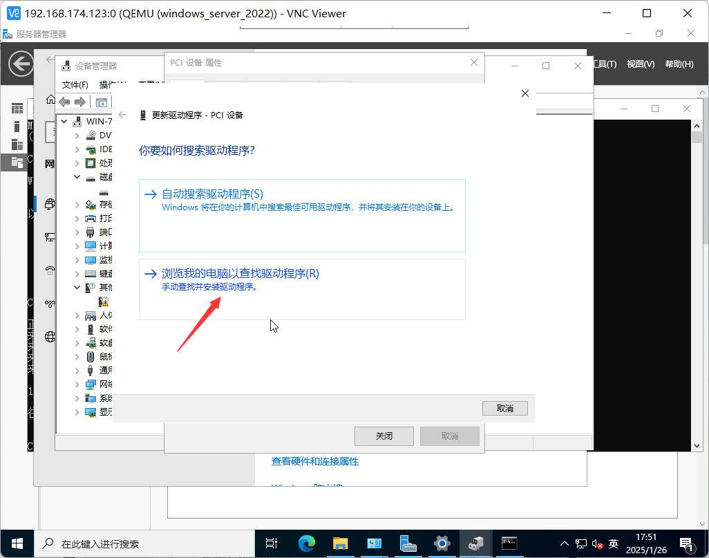Select the unknown PCI device with warning icon
The image size is (709, 558).
click(104, 301)
